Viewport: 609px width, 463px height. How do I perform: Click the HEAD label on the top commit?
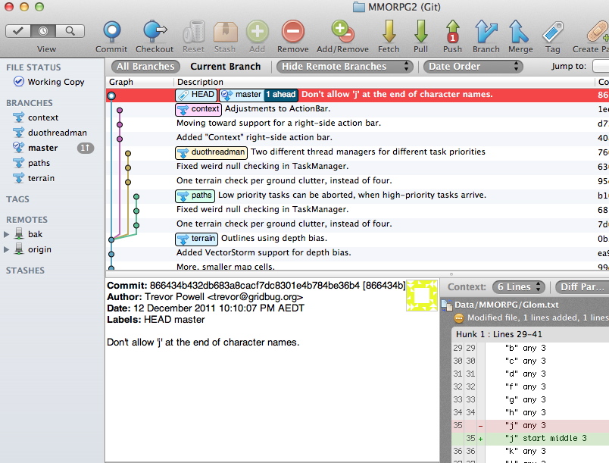[196, 95]
